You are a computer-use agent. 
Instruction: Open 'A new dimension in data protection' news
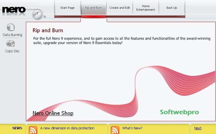67,128
